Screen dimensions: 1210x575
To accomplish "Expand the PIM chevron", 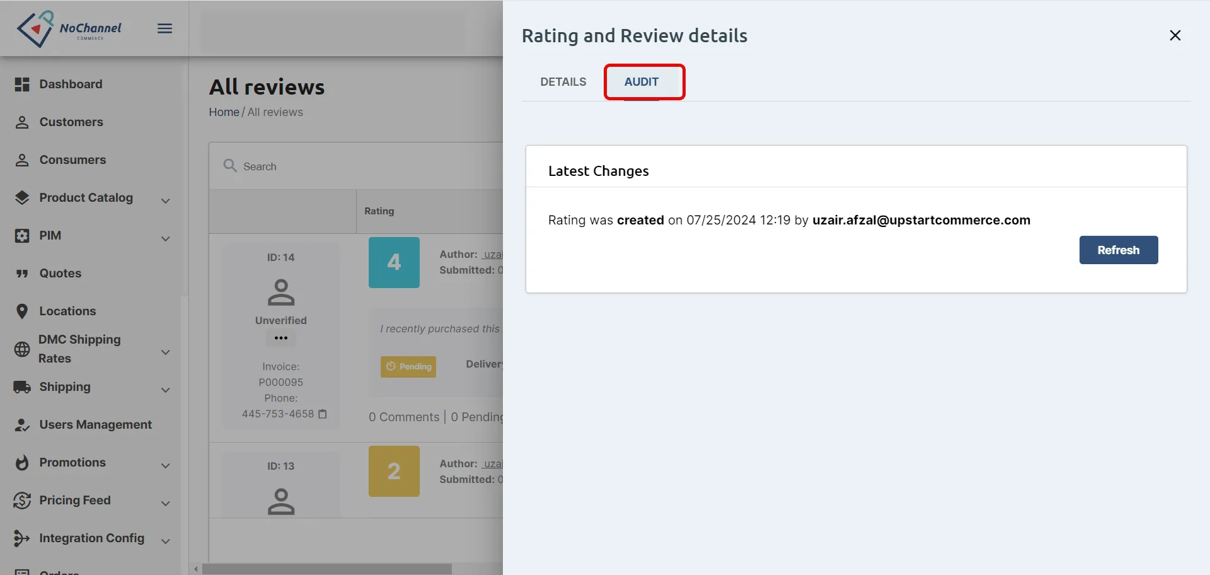I will click(166, 239).
